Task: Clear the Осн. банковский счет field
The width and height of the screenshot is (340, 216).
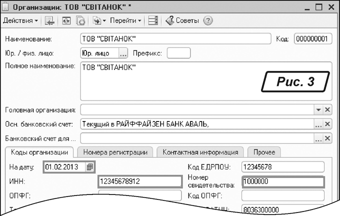Action: pyautogui.click(x=327, y=124)
